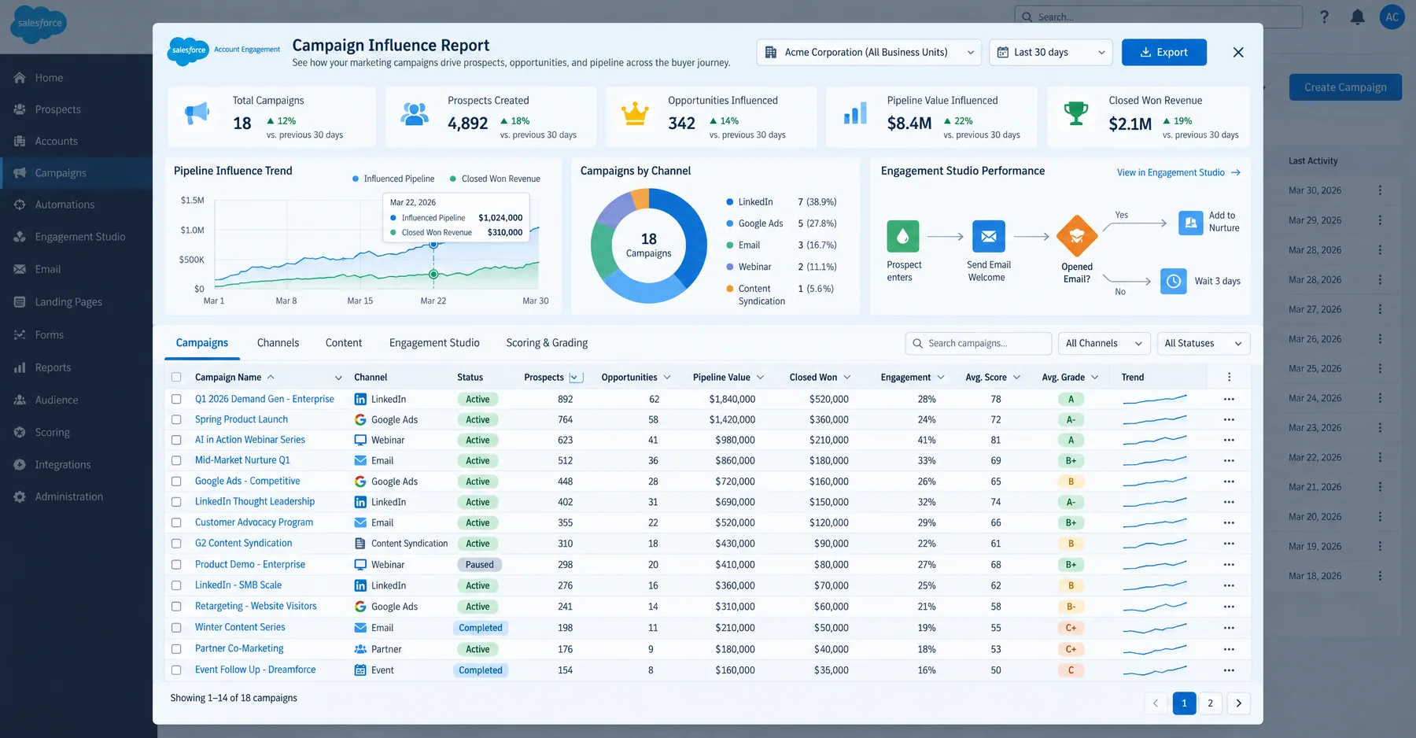Open the Last 30 days date range dropdown
The height and width of the screenshot is (738, 1416).
pos(1050,52)
